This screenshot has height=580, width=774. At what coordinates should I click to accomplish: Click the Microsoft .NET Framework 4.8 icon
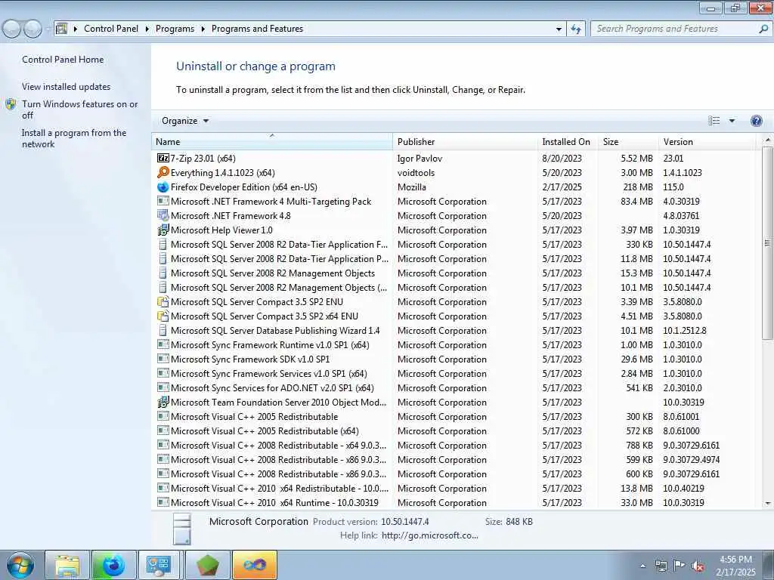pos(163,215)
